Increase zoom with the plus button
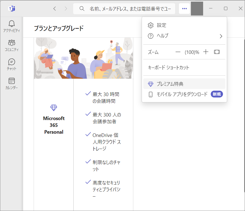 [x=206, y=52]
